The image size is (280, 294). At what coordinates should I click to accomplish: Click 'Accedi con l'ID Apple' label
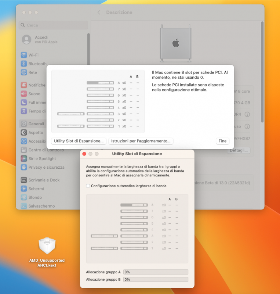(46, 39)
